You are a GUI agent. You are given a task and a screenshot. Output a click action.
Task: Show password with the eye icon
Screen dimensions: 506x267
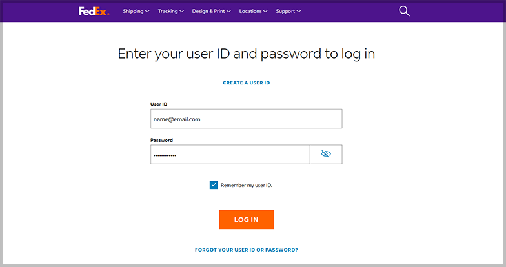click(x=326, y=154)
